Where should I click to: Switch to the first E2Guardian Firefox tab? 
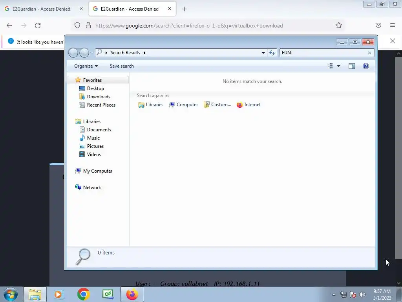pyautogui.click(x=41, y=9)
